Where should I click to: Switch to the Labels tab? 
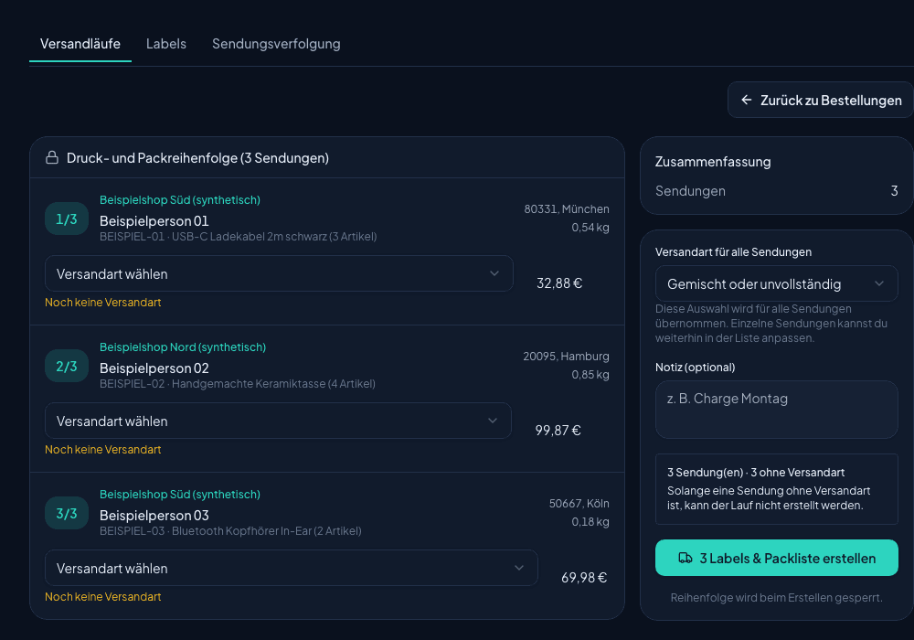(166, 44)
